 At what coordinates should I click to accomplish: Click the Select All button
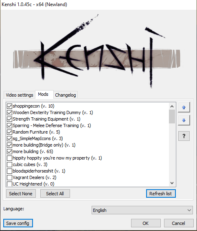point(55,193)
